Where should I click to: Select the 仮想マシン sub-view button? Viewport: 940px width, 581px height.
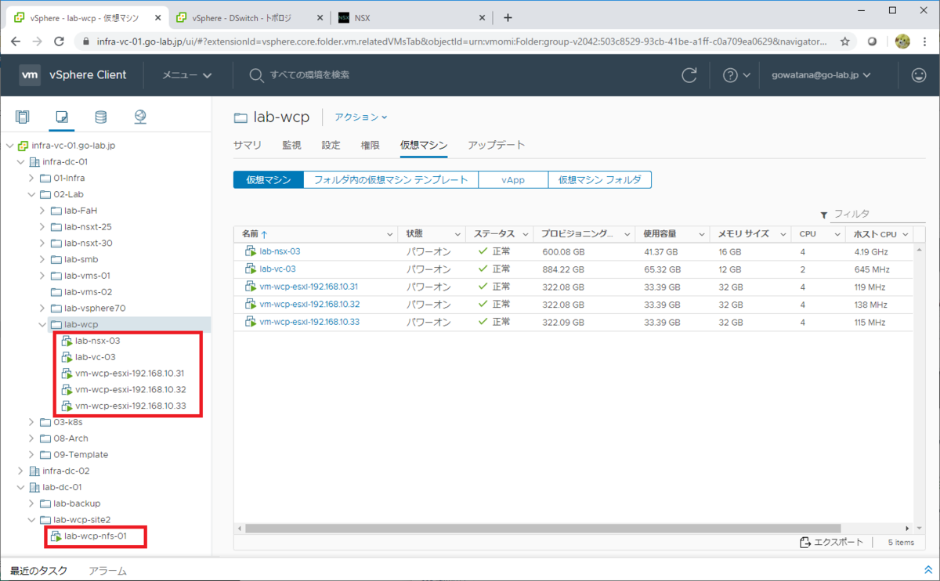pos(269,180)
